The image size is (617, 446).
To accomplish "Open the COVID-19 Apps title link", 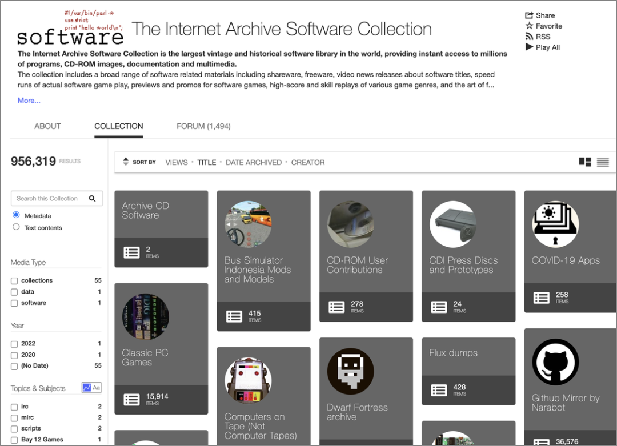I will click(x=566, y=260).
